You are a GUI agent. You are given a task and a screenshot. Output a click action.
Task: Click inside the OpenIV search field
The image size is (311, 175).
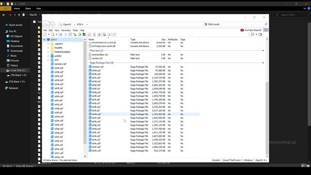(x=244, y=24)
